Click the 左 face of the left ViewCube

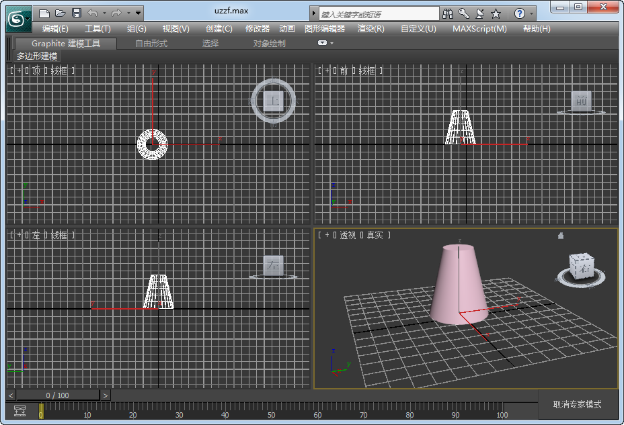(274, 265)
